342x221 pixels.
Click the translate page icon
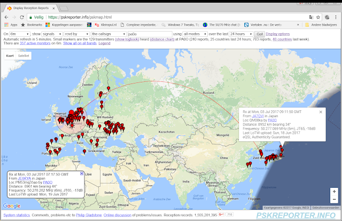[x=311, y=17]
